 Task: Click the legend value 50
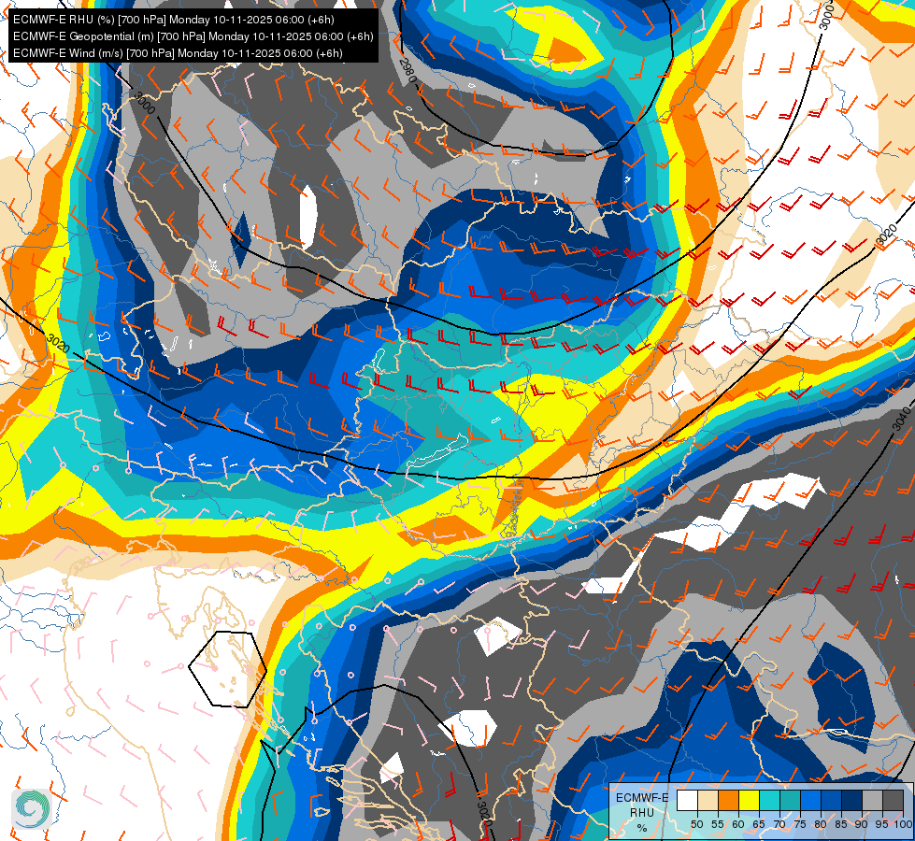click(697, 824)
